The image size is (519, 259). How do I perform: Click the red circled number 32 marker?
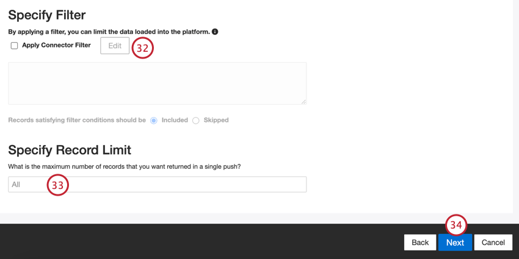[142, 48]
